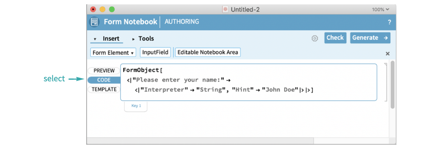Click the Key 1 tab below the cell
The height and width of the screenshot is (149, 441).
(136, 106)
